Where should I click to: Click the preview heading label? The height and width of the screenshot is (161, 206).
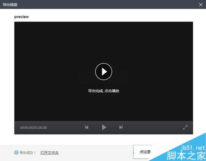(21, 17)
